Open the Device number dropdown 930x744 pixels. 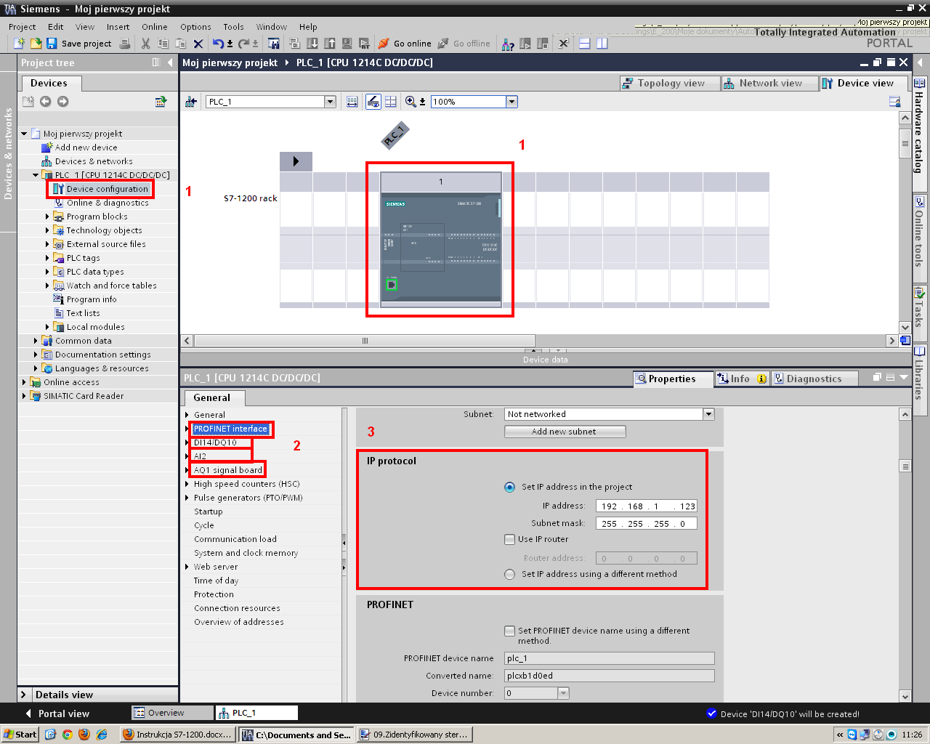pyautogui.click(x=563, y=693)
